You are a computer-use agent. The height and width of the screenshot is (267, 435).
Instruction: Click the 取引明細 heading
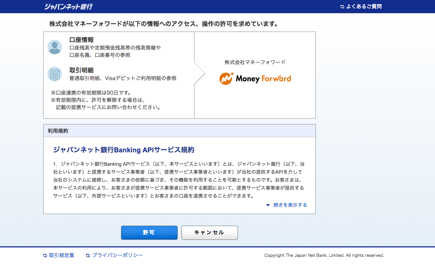pos(81,70)
